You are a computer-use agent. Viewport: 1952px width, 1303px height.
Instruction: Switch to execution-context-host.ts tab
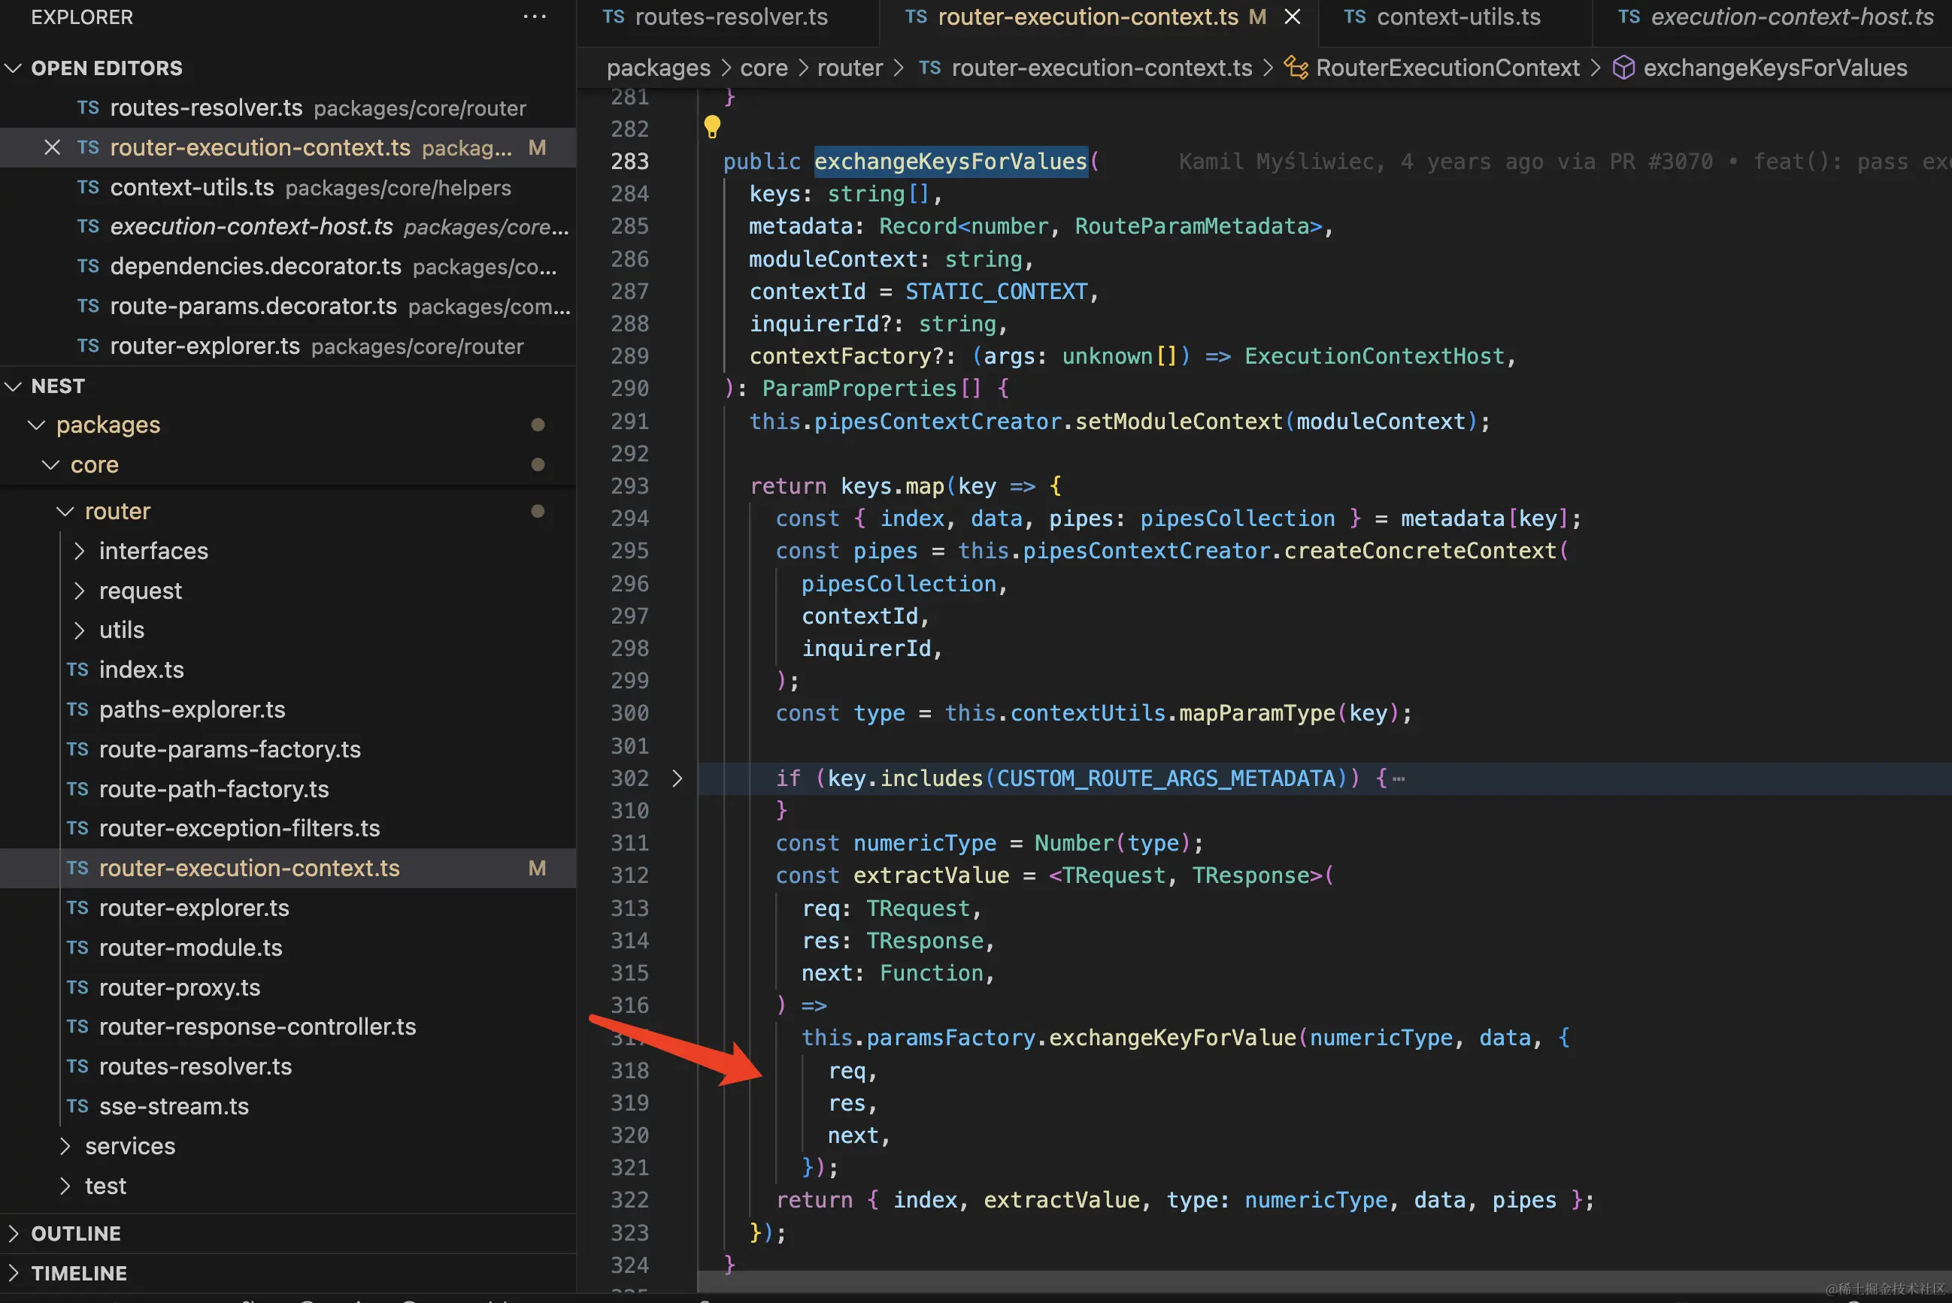coord(1791,17)
